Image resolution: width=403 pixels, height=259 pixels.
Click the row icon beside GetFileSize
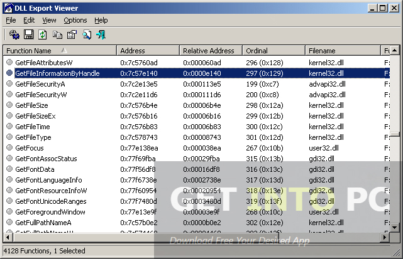(x=9, y=105)
